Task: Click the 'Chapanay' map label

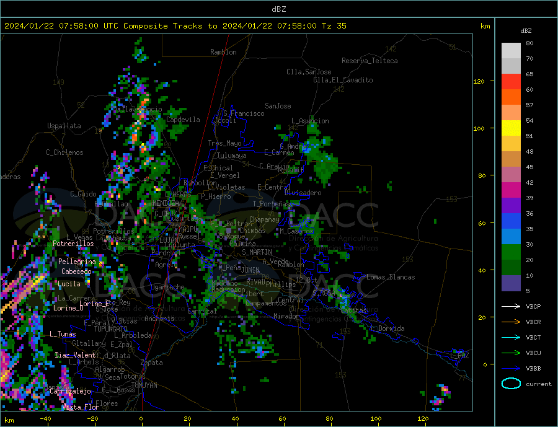Action: [264, 219]
